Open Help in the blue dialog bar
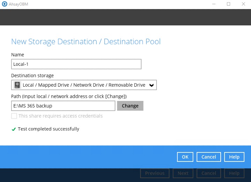Screen dimensions: 251x182 (234, 157)
